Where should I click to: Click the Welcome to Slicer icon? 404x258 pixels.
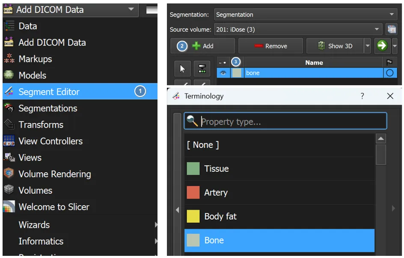[x=9, y=207]
